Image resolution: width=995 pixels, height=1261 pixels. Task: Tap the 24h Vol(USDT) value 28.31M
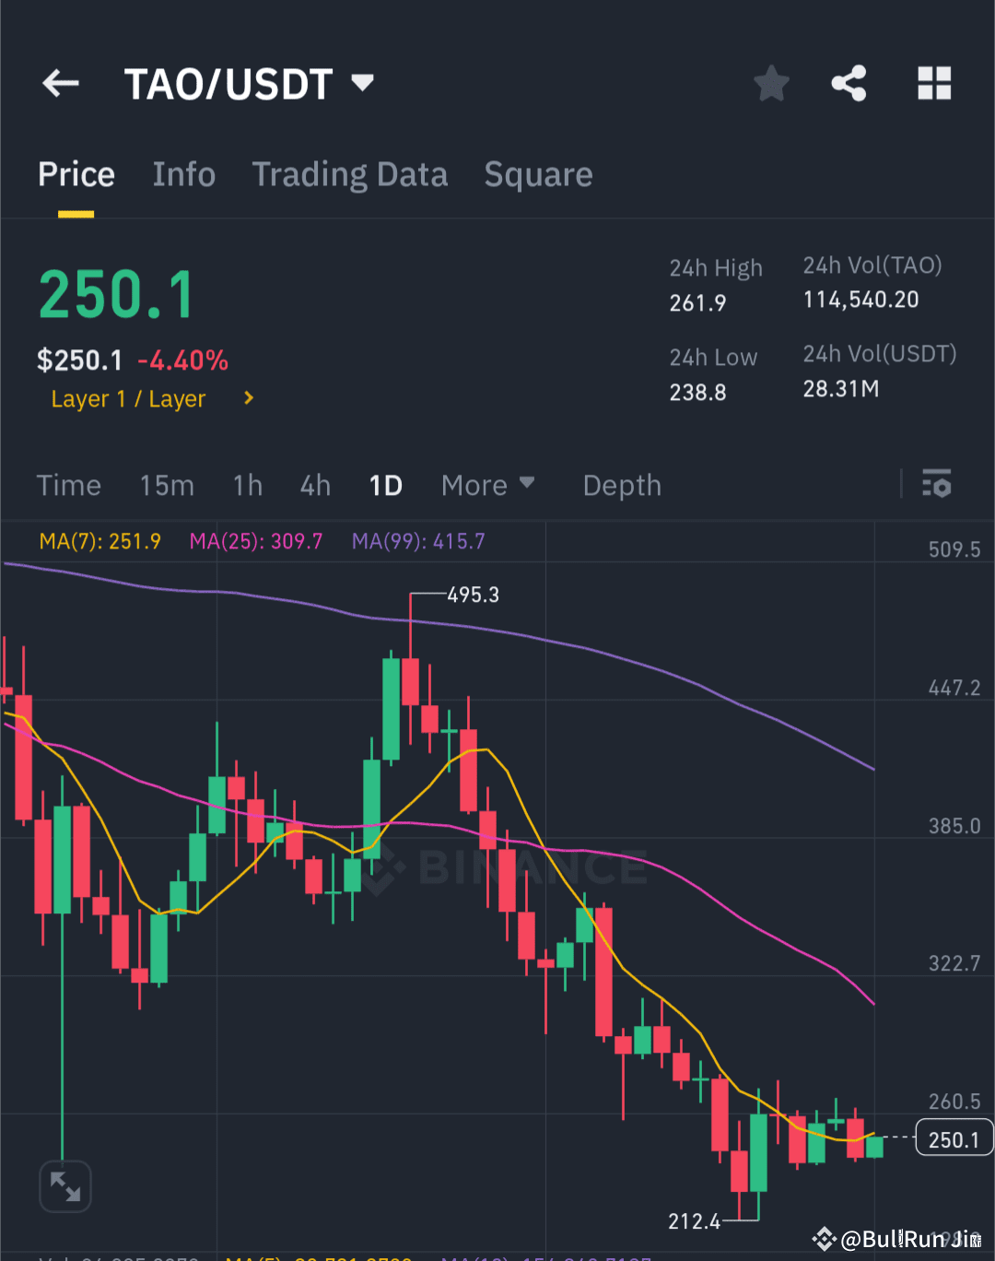pos(840,389)
